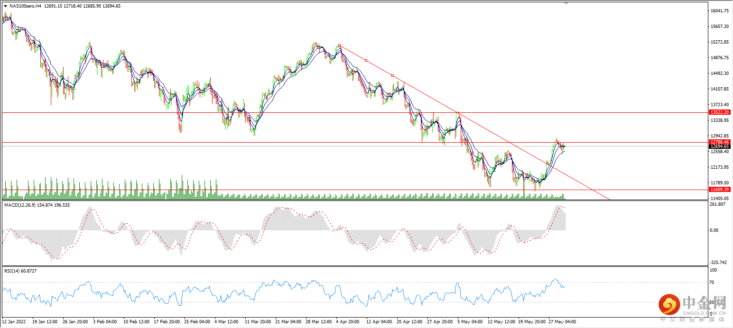Image resolution: width=733 pixels, height=328 pixels.
Task: Select the trendline's starting anchor point at the April peak
Action: coord(340,46)
